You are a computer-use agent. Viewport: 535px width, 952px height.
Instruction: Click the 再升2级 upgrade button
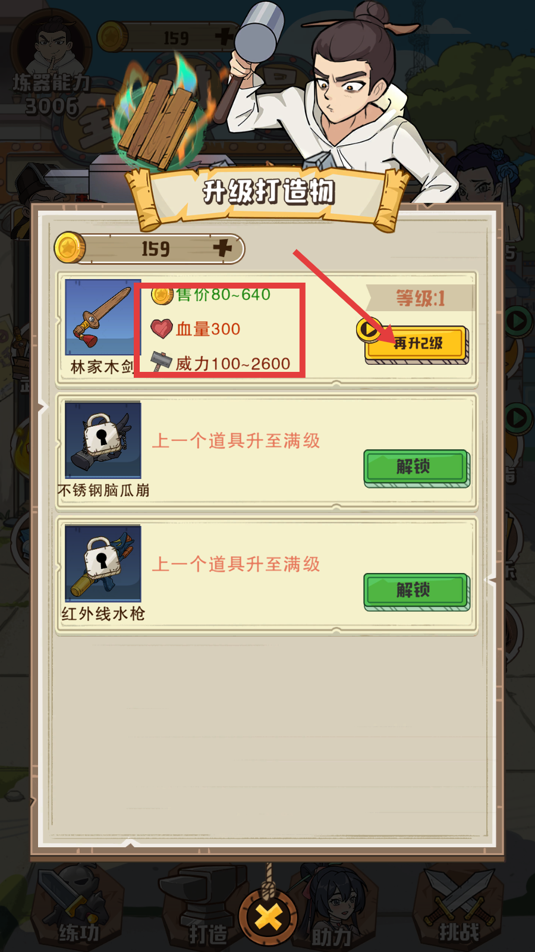(x=417, y=345)
